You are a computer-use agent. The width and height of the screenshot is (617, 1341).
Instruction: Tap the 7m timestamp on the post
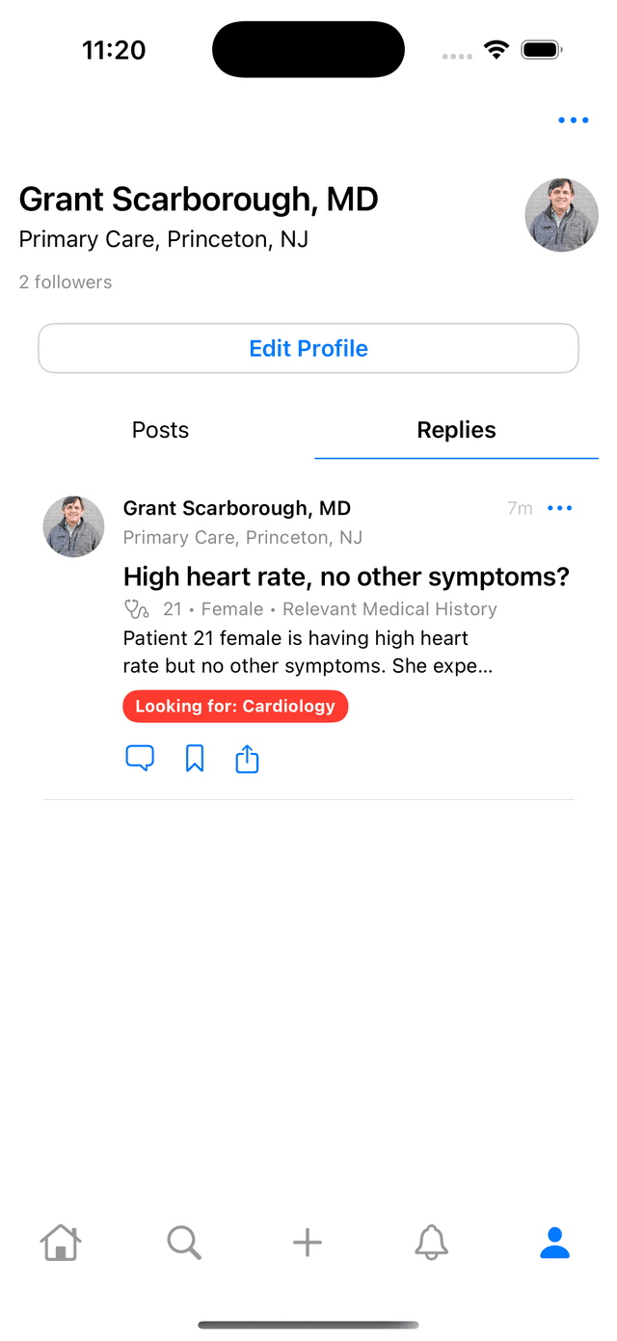[x=520, y=508]
